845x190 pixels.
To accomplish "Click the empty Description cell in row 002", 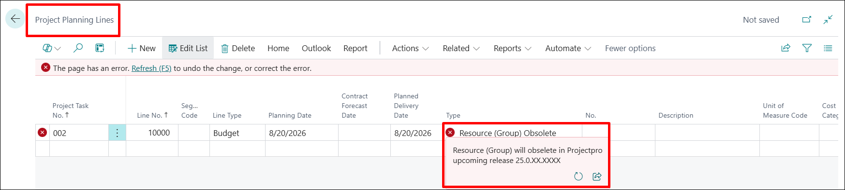I will [707, 133].
